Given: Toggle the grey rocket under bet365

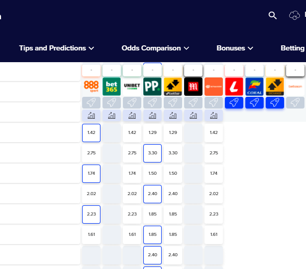Looking at the screenshot, I should [x=112, y=102].
